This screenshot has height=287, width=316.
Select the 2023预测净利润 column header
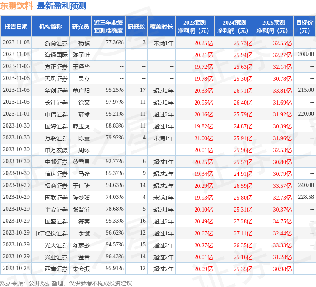coord(195,26)
